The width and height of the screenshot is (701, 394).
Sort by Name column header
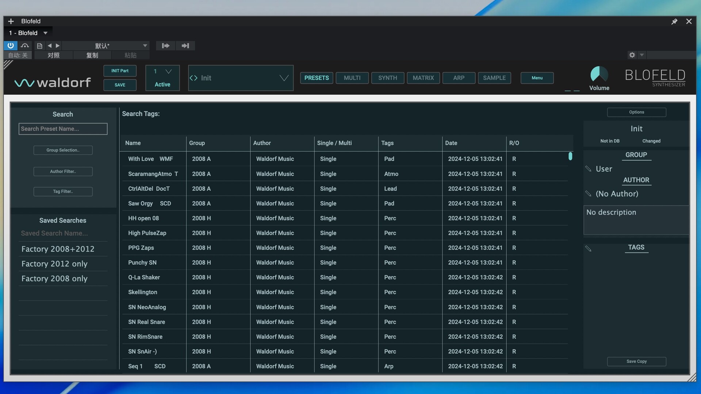click(x=153, y=143)
